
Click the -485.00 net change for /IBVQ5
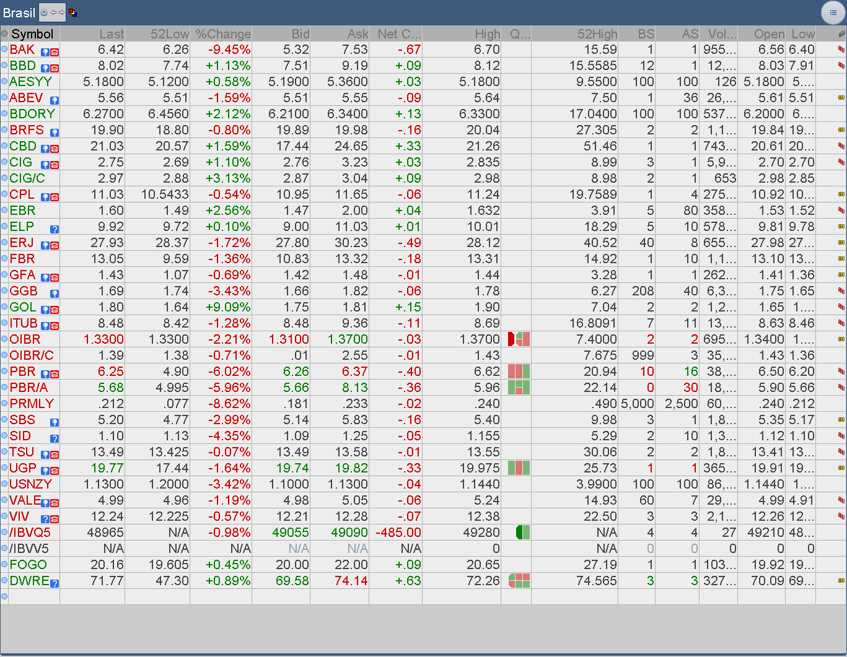[x=398, y=533]
